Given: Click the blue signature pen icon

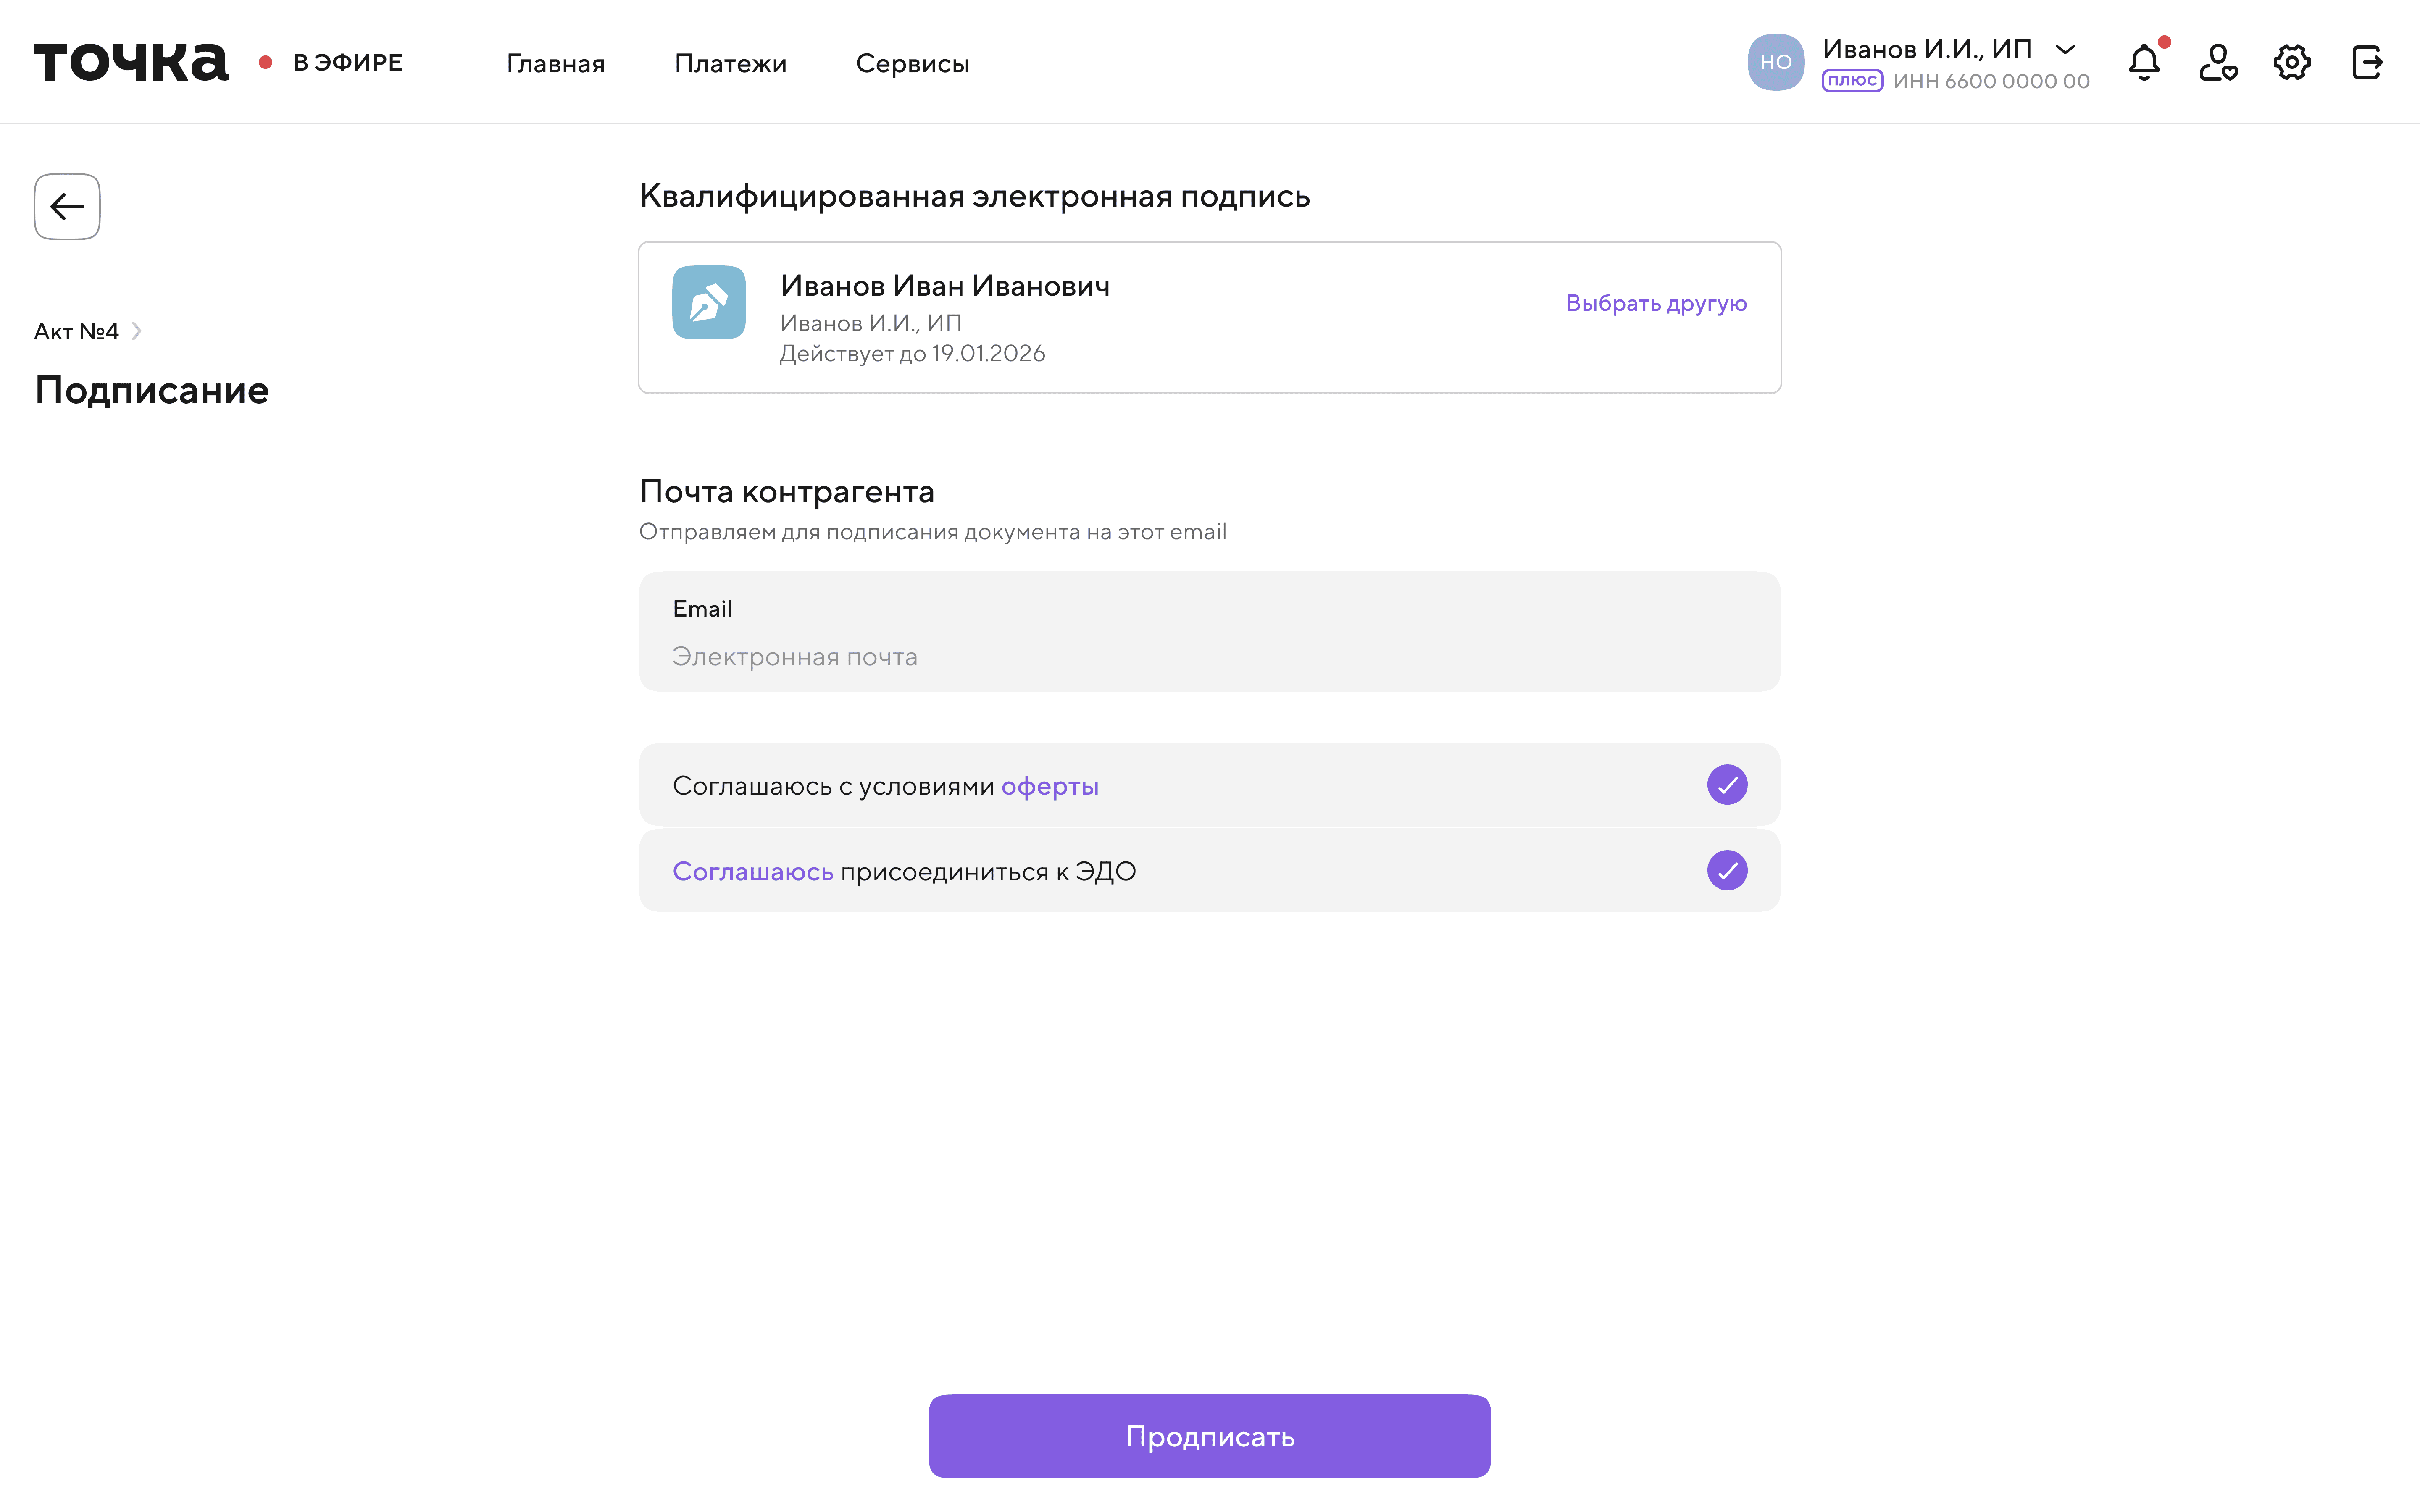Looking at the screenshot, I should click(709, 302).
